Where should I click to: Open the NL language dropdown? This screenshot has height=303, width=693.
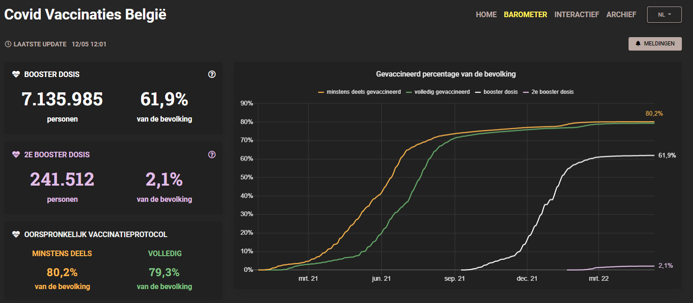click(664, 14)
